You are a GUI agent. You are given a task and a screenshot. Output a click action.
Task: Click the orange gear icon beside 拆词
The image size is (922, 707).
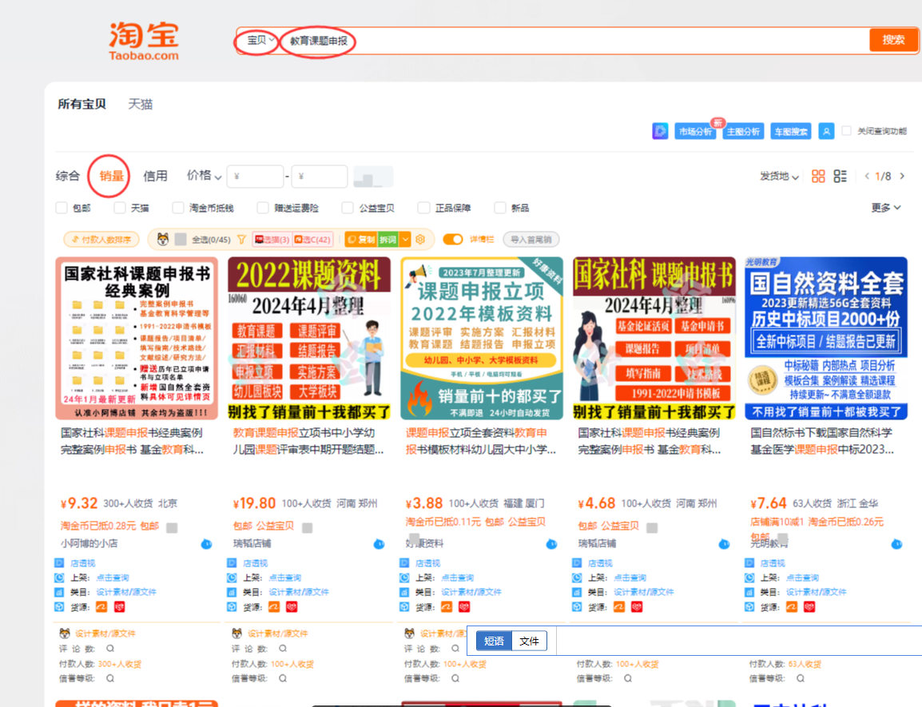(420, 239)
